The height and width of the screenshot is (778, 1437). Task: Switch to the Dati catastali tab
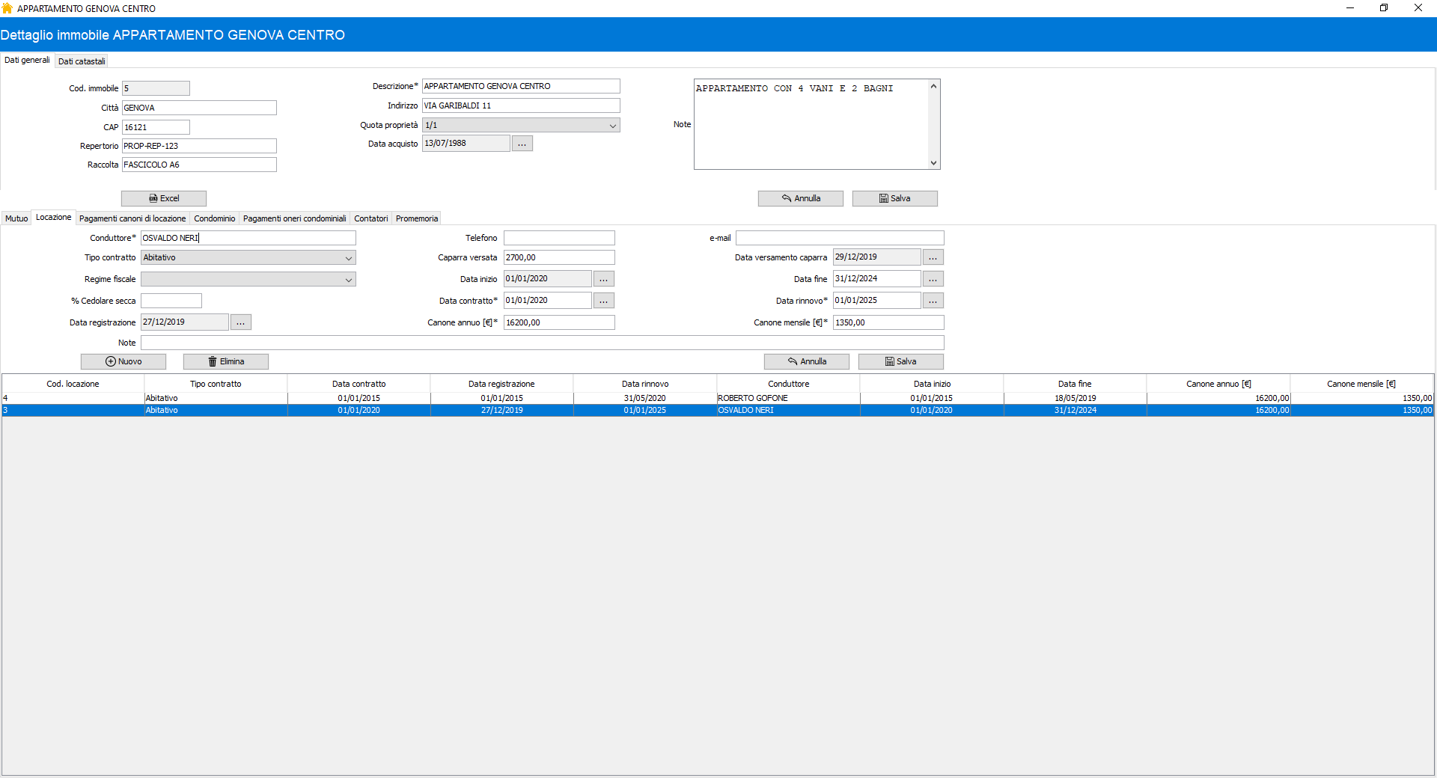point(82,61)
